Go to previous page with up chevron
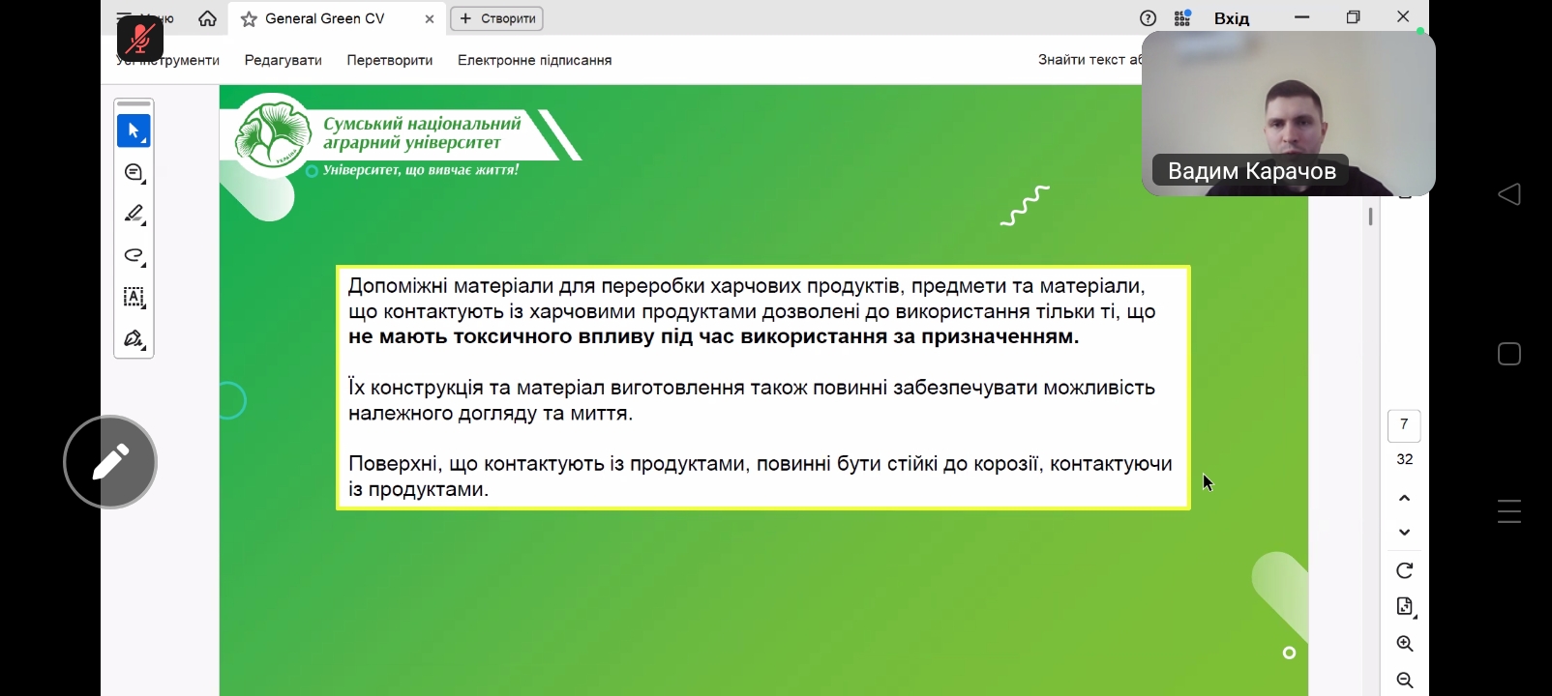1552x696 pixels. coord(1405,498)
